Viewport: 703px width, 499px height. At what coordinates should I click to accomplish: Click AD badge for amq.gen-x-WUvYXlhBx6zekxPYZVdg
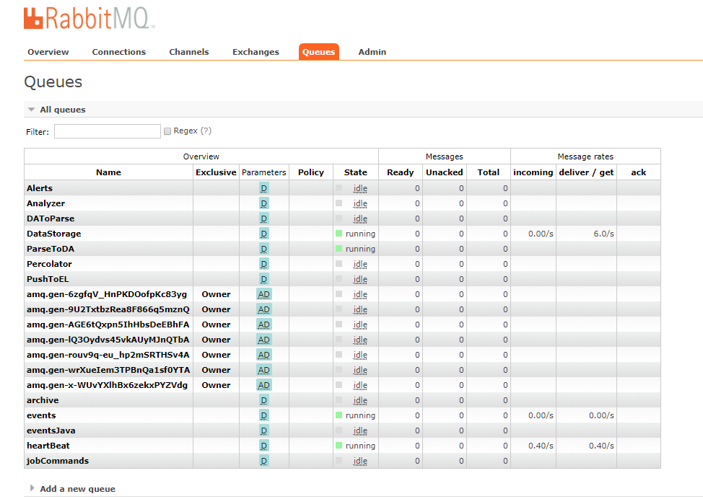[264, 385]
